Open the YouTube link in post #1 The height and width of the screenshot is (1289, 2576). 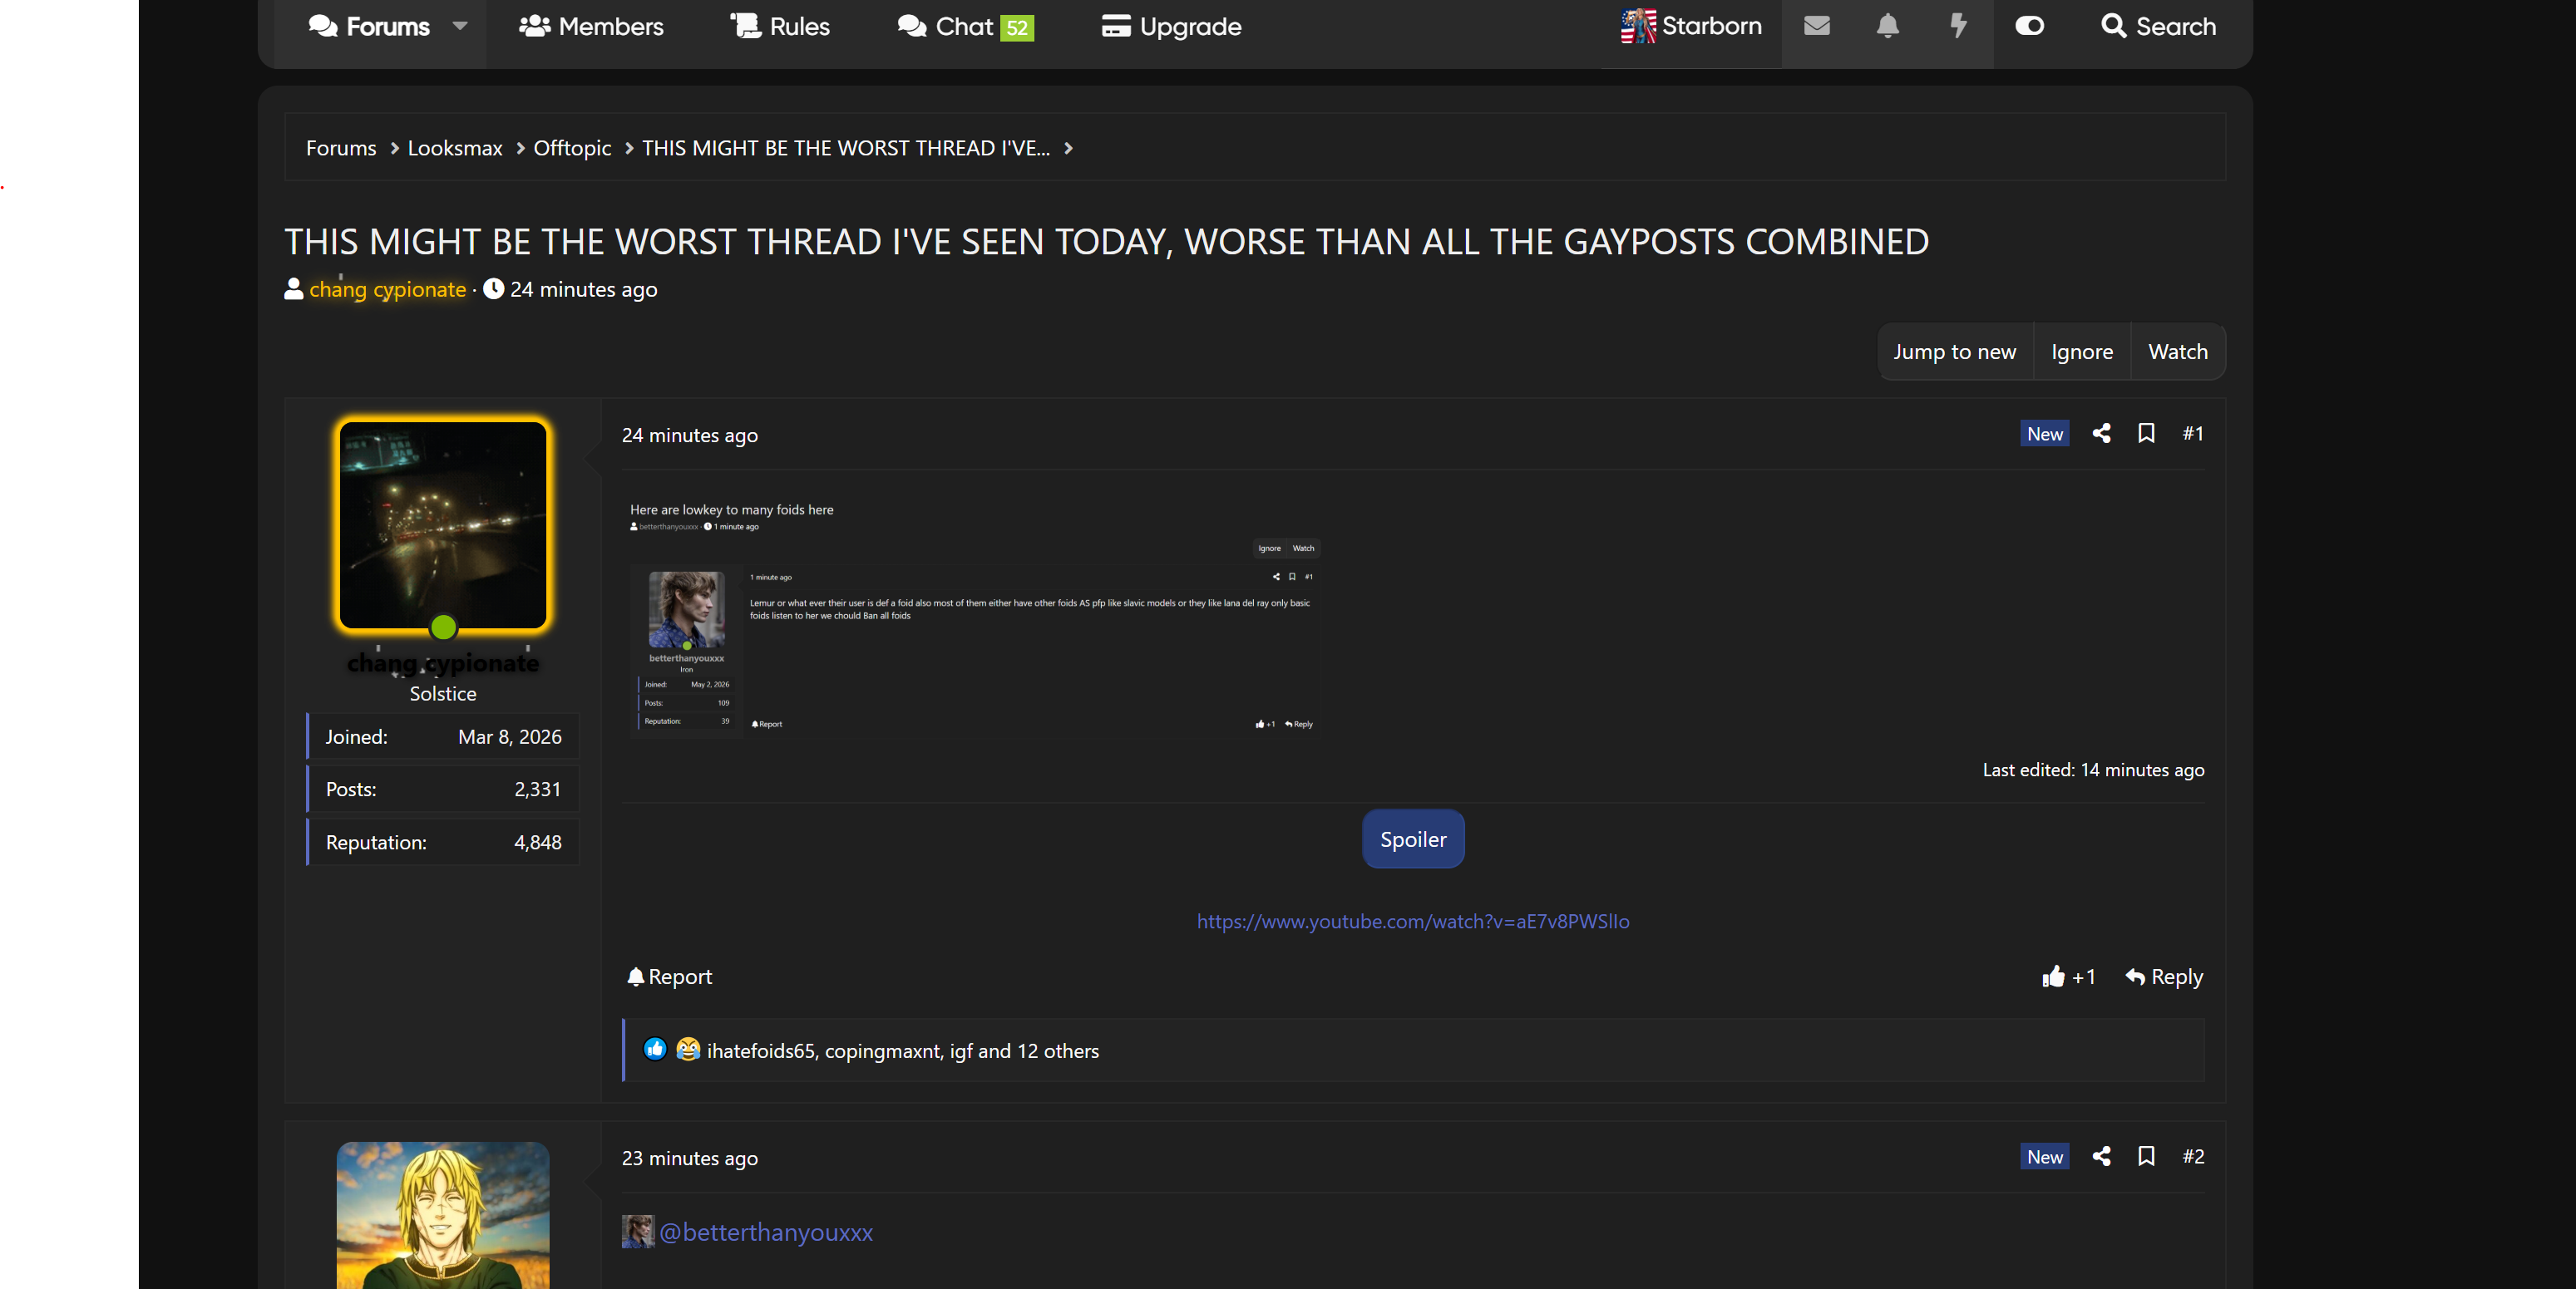(x=1413, y=922)
